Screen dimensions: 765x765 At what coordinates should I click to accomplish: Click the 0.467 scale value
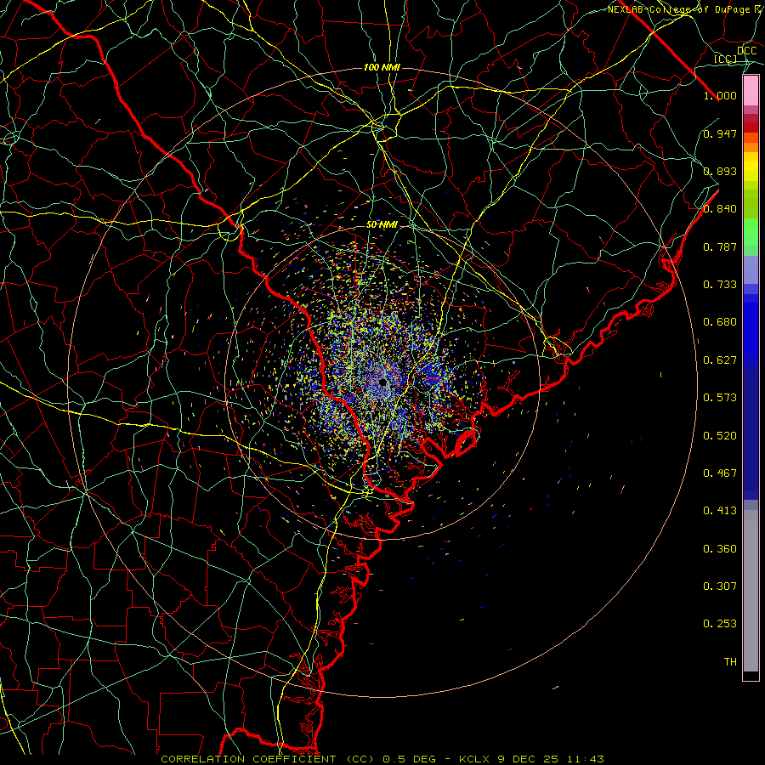click(720, 473)
